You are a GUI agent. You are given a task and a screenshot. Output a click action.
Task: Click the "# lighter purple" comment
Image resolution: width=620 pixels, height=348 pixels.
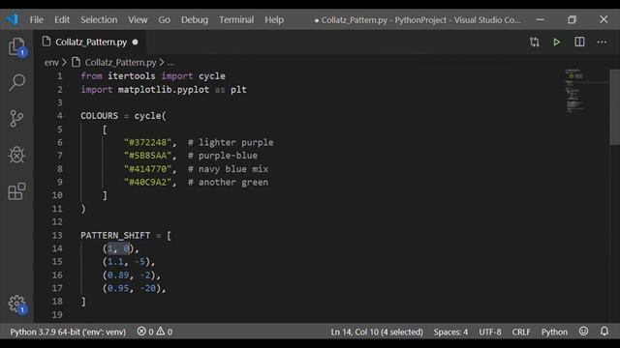(x=231, y=142)
